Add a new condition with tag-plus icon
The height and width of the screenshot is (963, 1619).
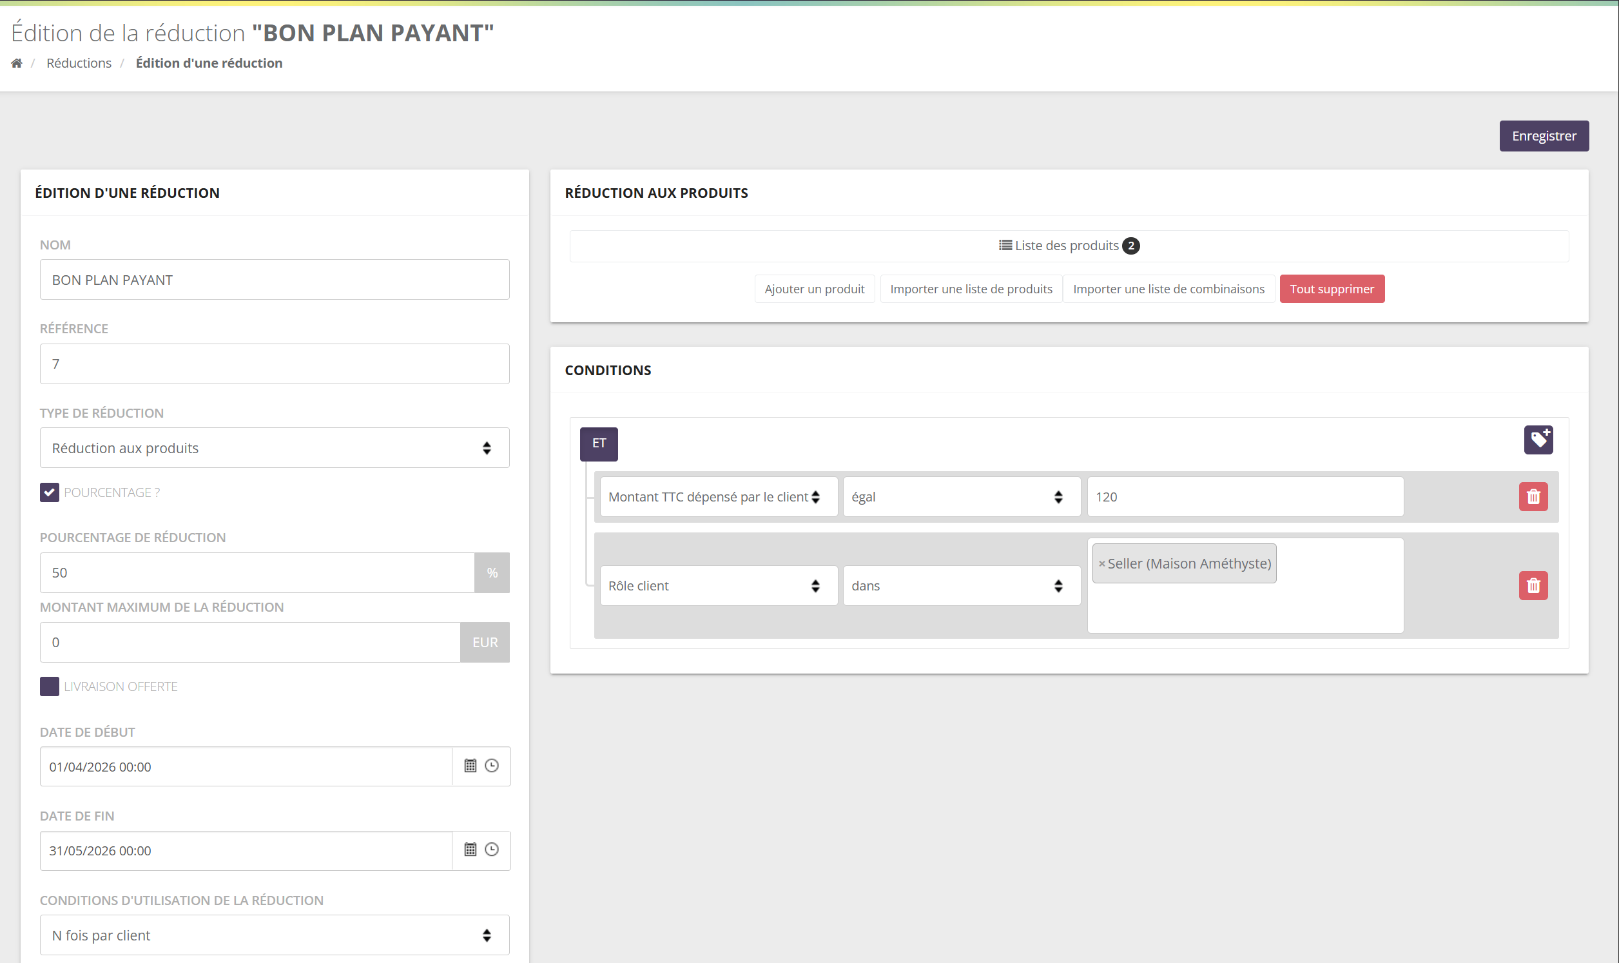click(1538, 440)
